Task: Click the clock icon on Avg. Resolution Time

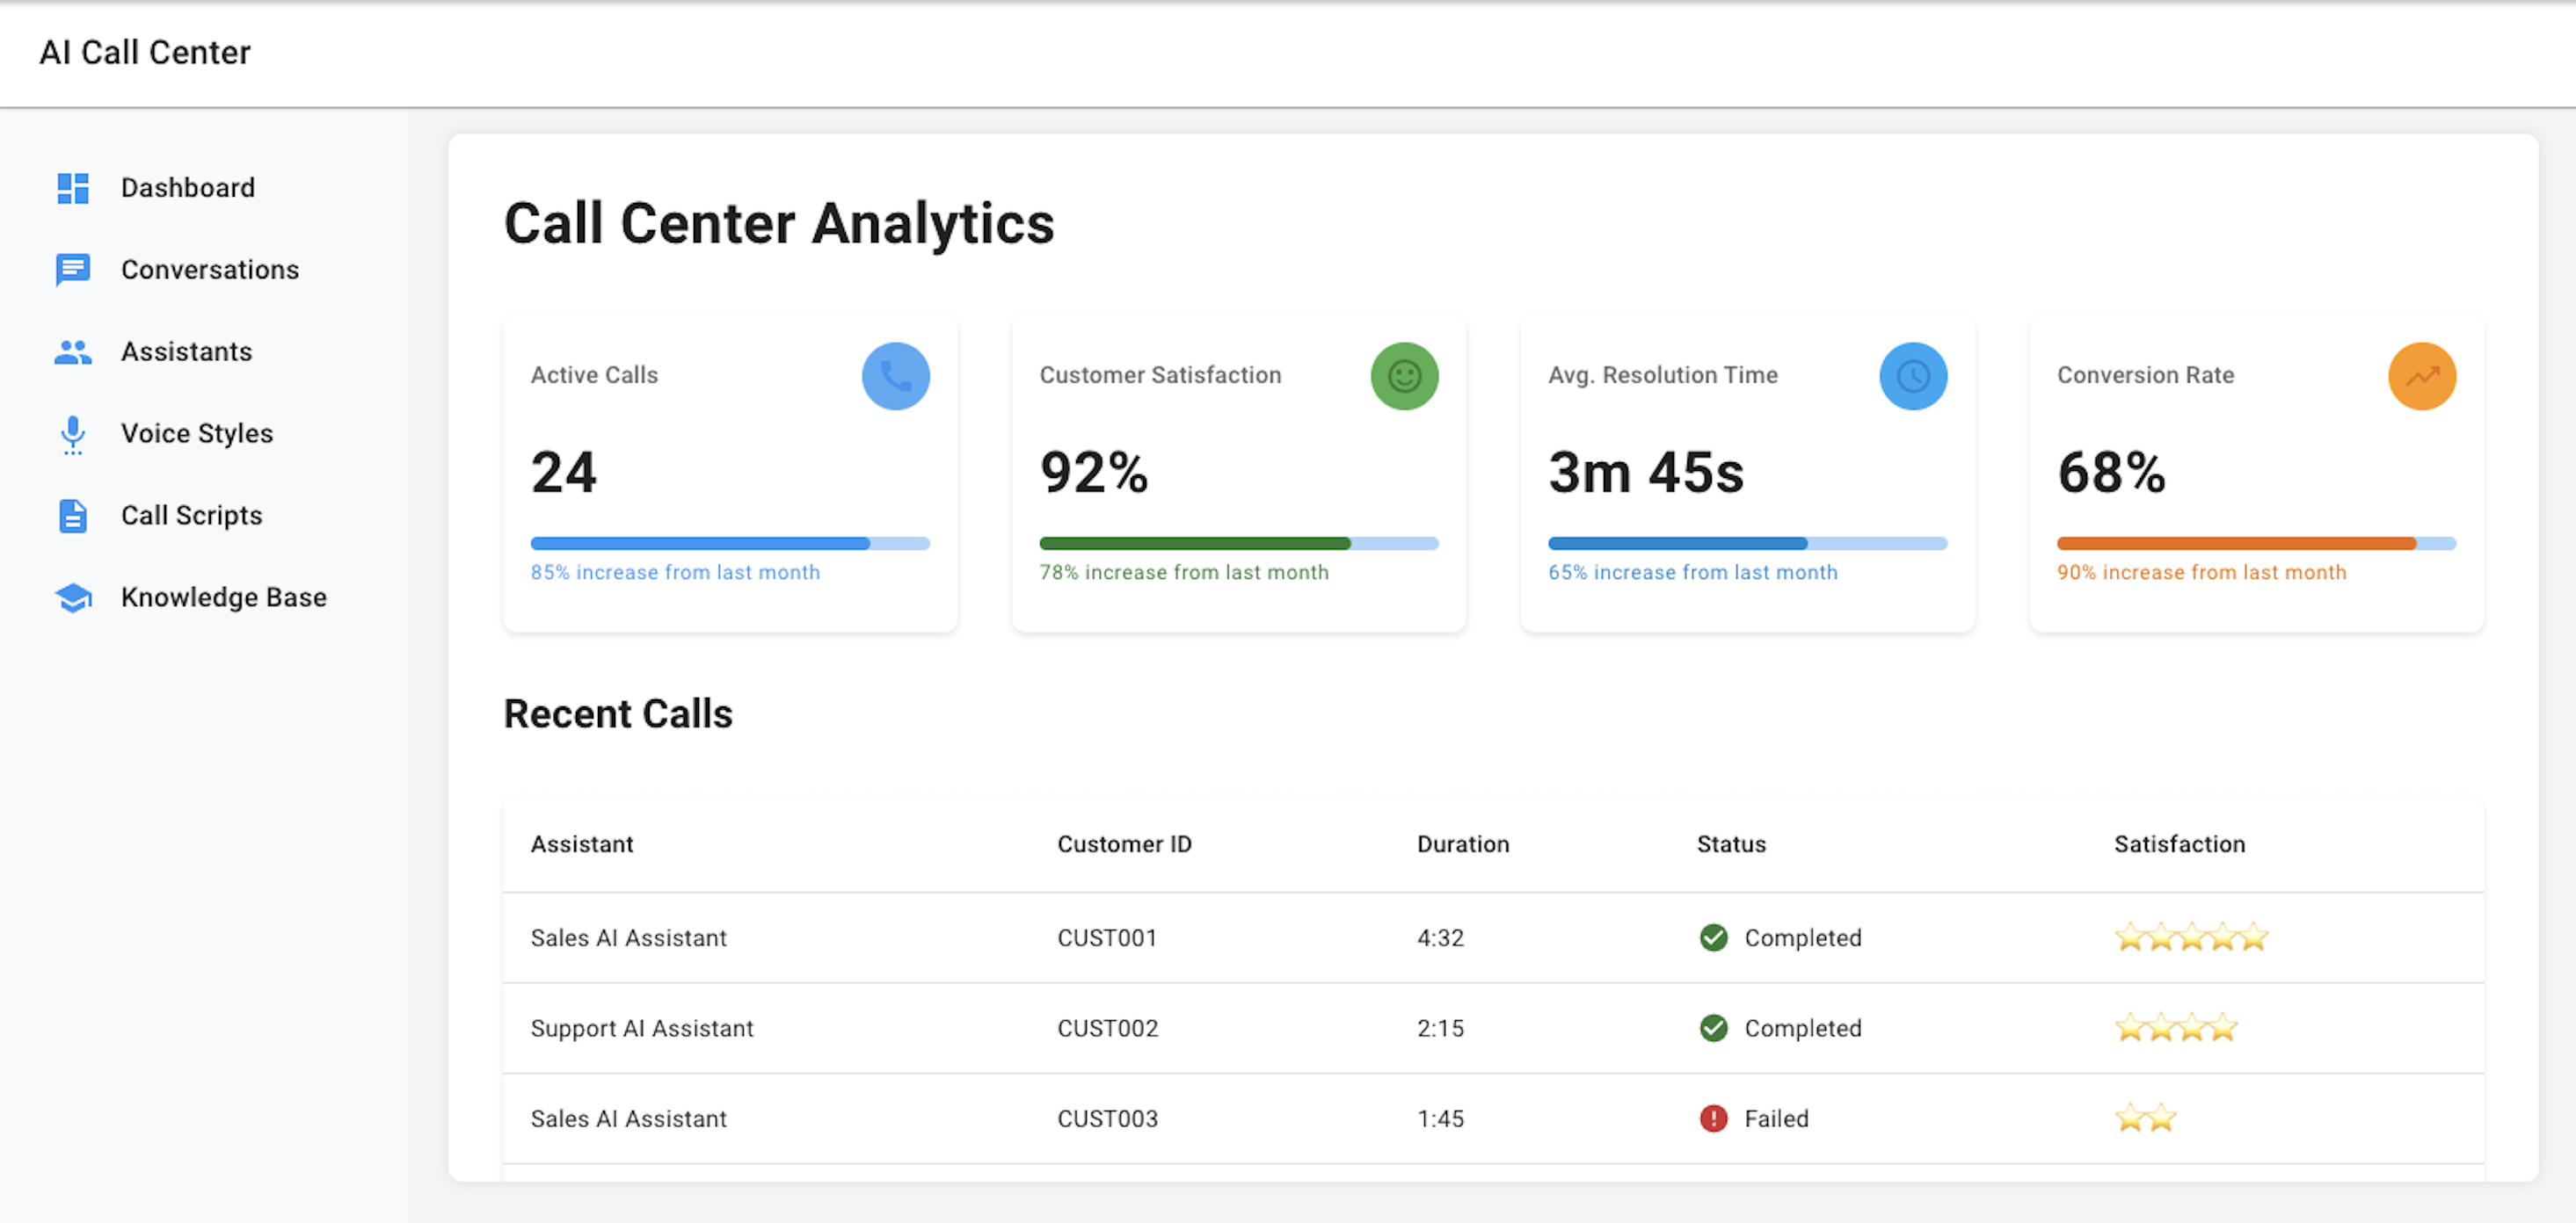Action: click(1912, 376)
